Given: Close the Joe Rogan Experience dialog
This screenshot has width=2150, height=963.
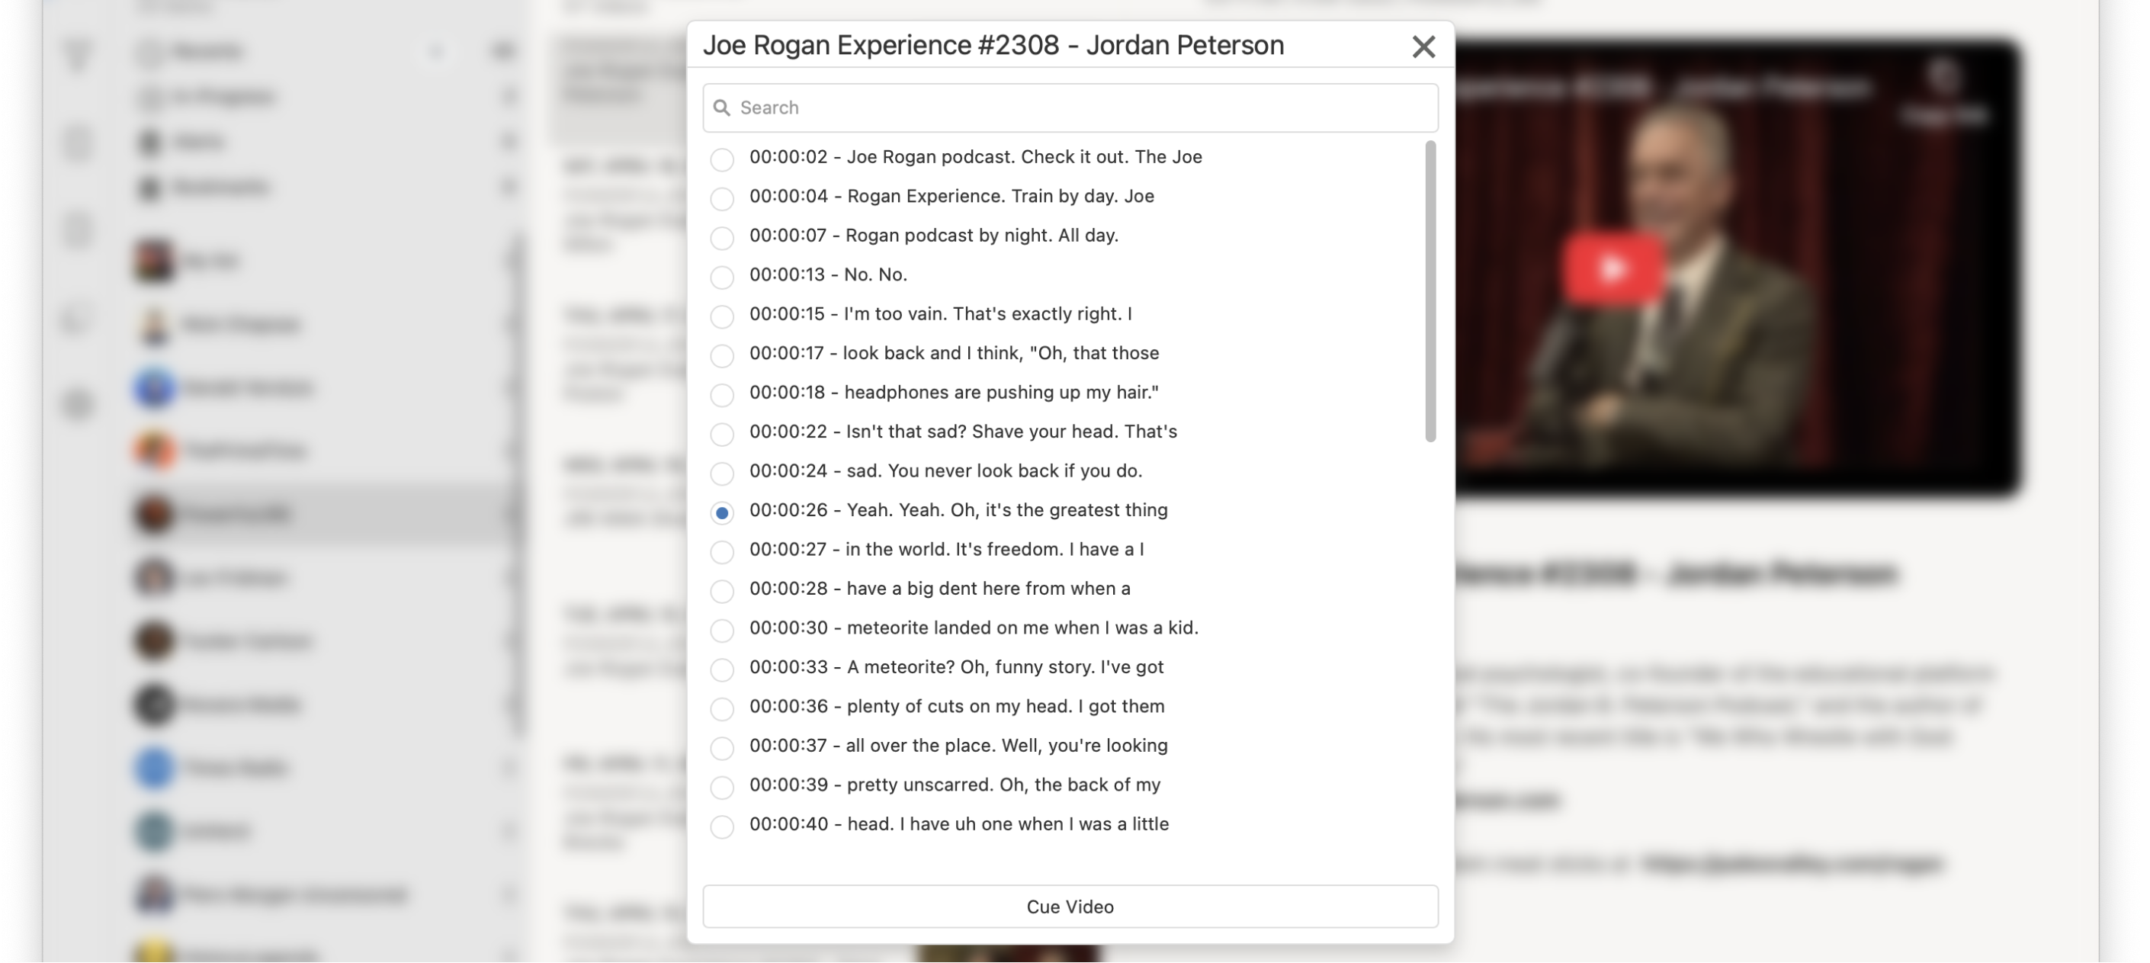Looking at the screenshot, I should click(x=1423, y=47).
